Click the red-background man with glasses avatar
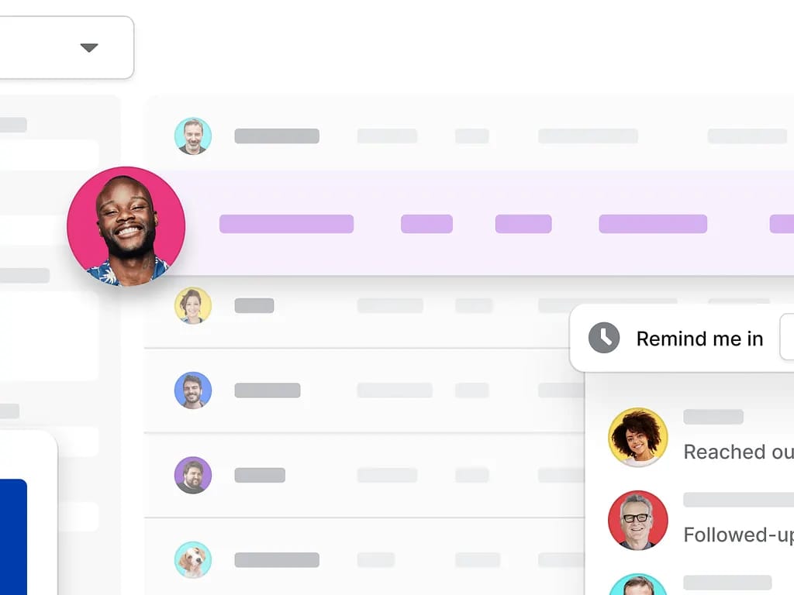 (x=638, y=520)
